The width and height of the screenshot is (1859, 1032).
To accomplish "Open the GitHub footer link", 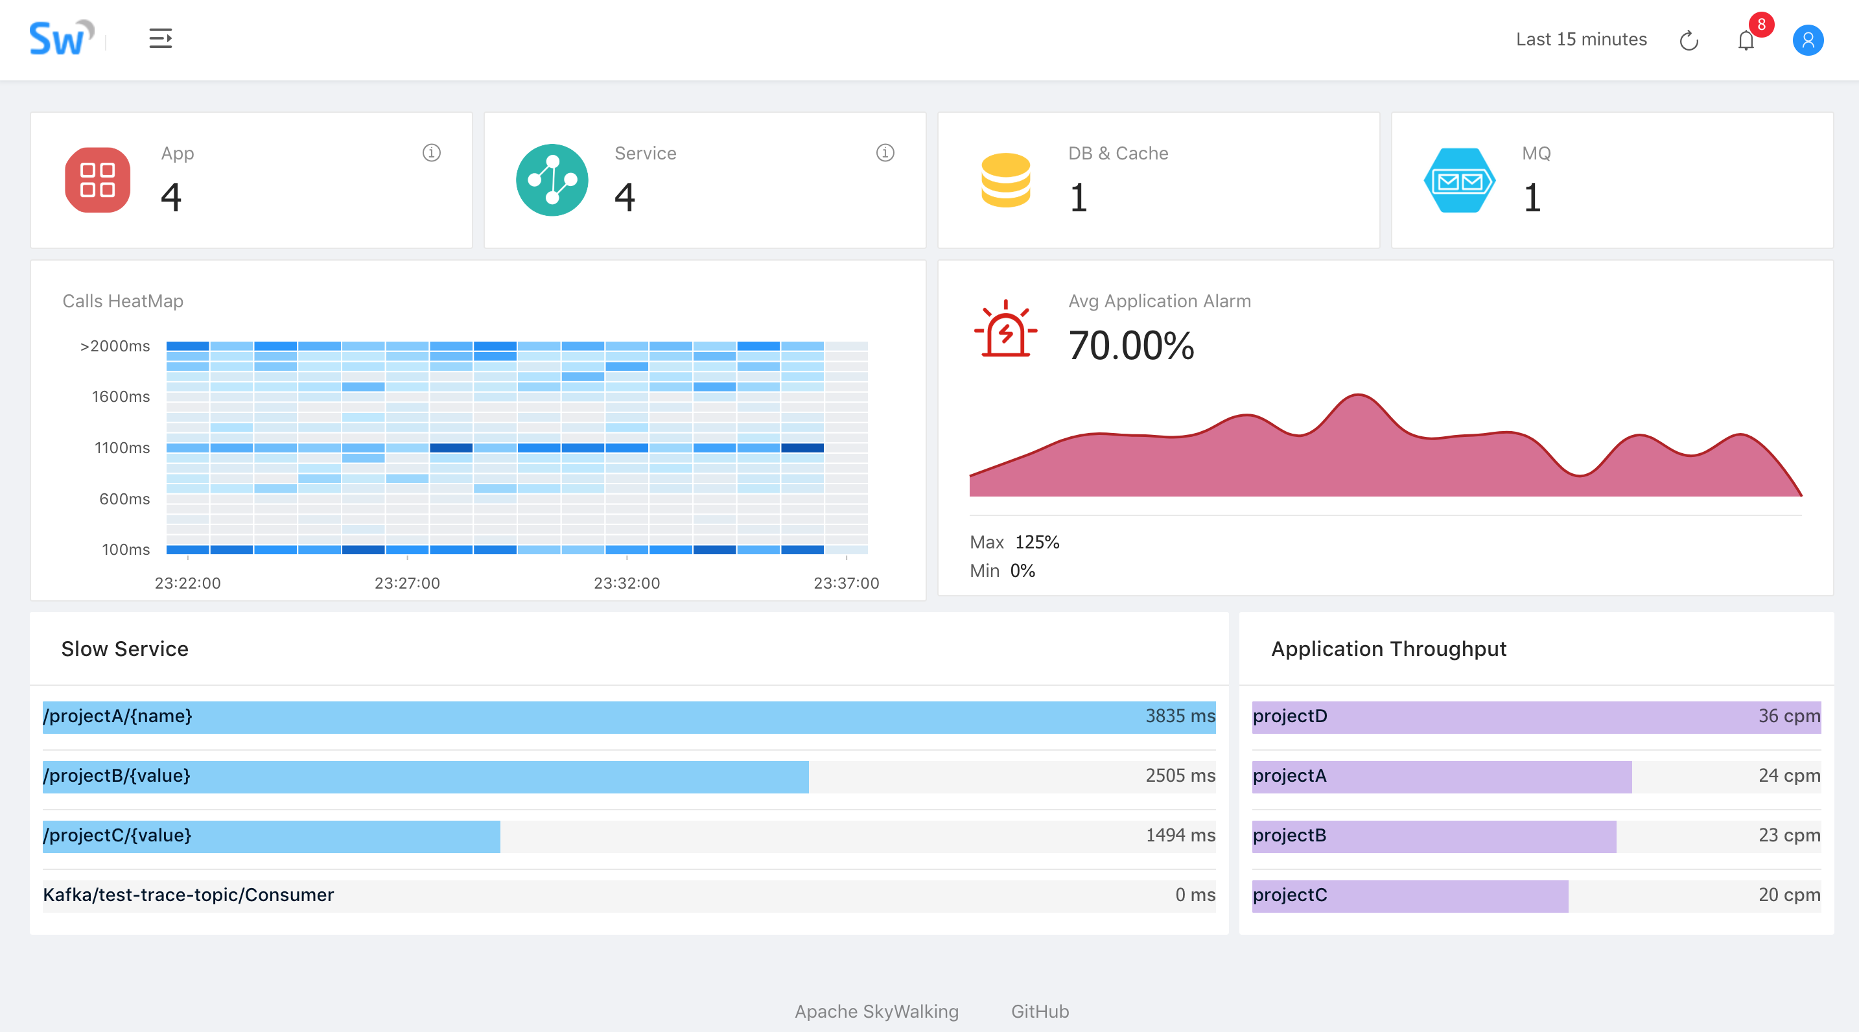I will 1040,1011.
